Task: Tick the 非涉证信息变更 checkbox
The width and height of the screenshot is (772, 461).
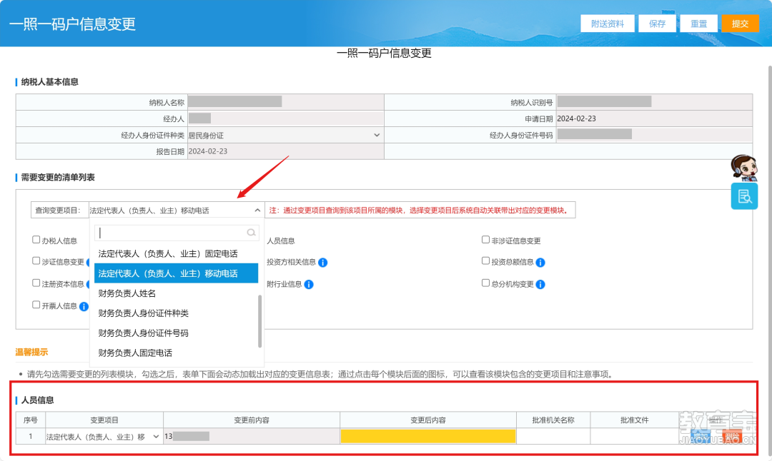Action: pos(485,240)
